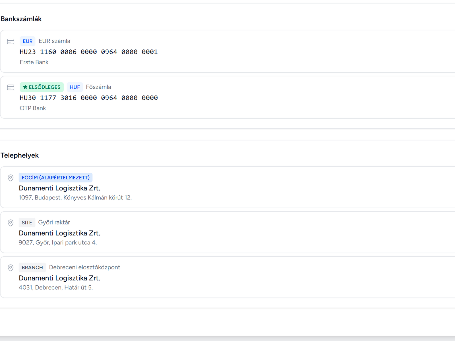Click address 1097, Budapest, Könyves Kálmán körút 12.
Image resolution: width=455 pixels, height=341 pixels.
pyautogui.click(x=75, y=197)
